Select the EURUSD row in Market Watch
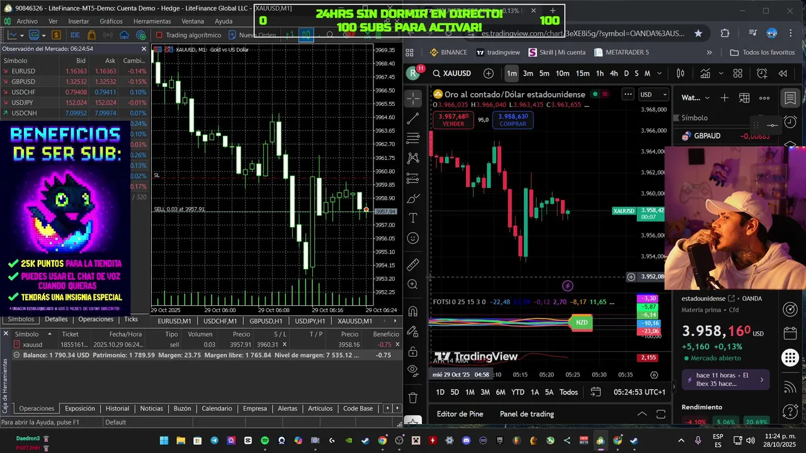Image resolution: width=806 pixels, height=453 pixels. point(74,71)
